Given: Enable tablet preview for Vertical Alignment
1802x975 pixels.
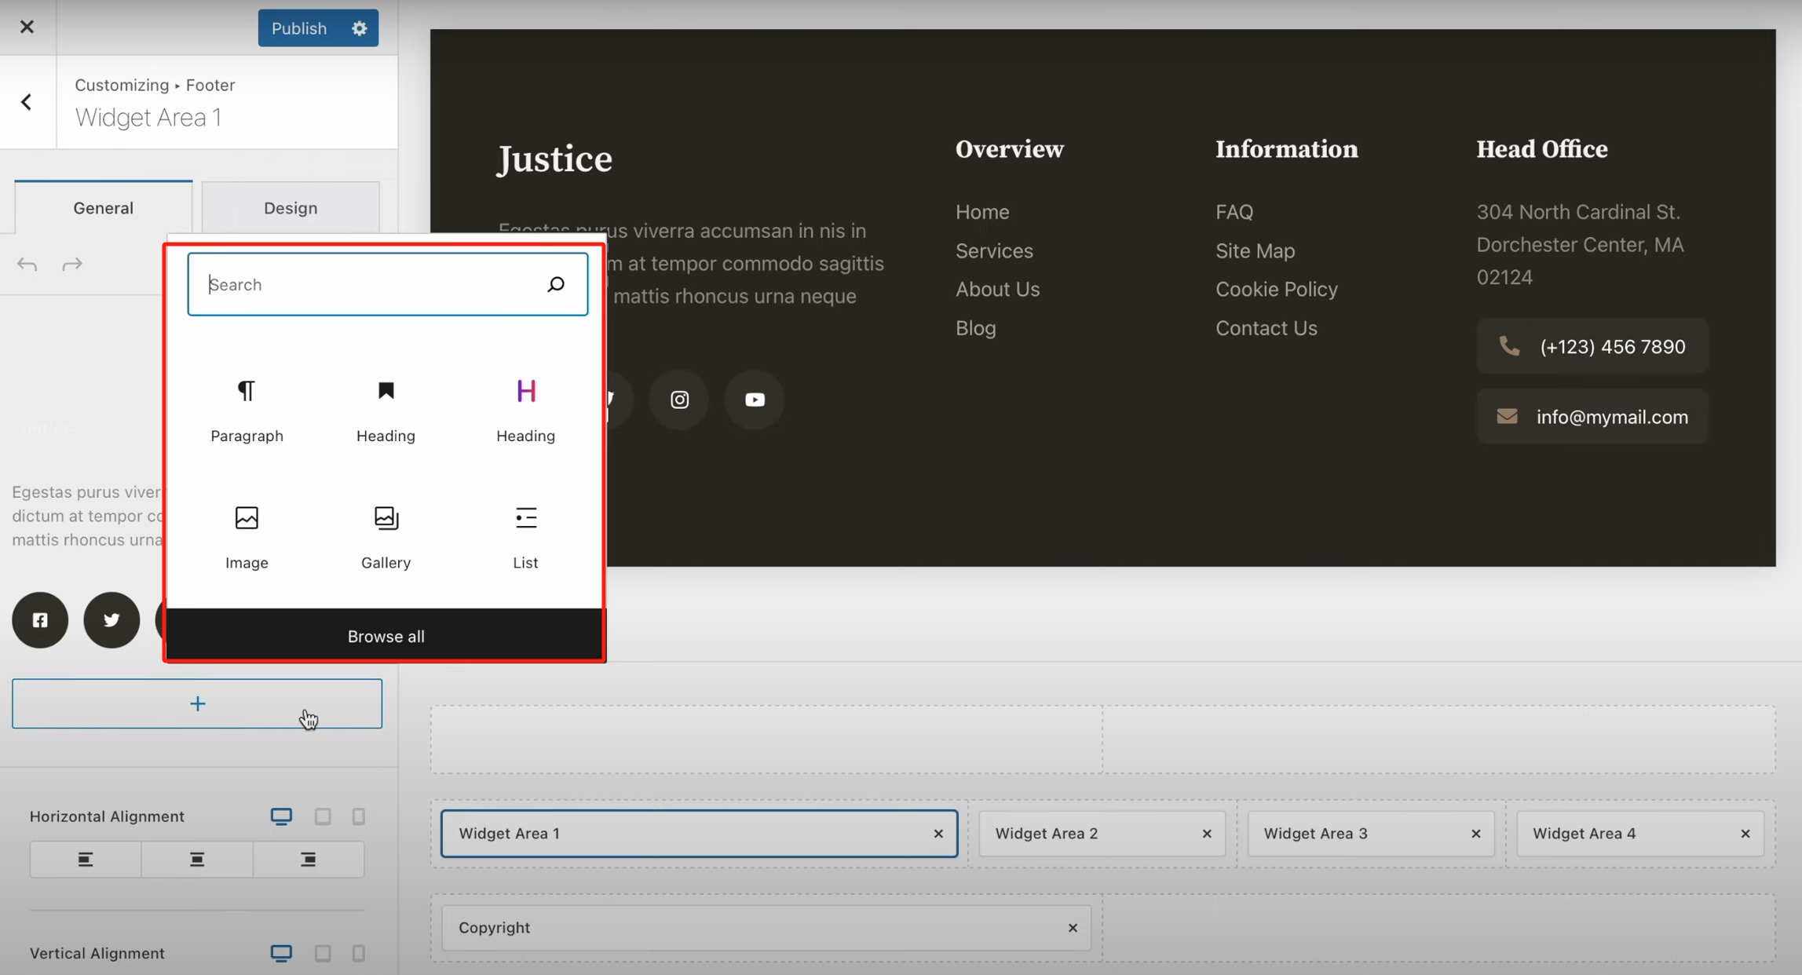Looking at the screenshot, I should pos(322,953).
